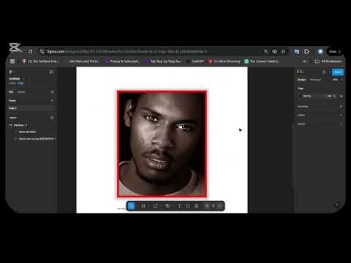This screenshot has height=263, width=351.
Task: Select Page 1 in pages list
Action: (31, 108)
